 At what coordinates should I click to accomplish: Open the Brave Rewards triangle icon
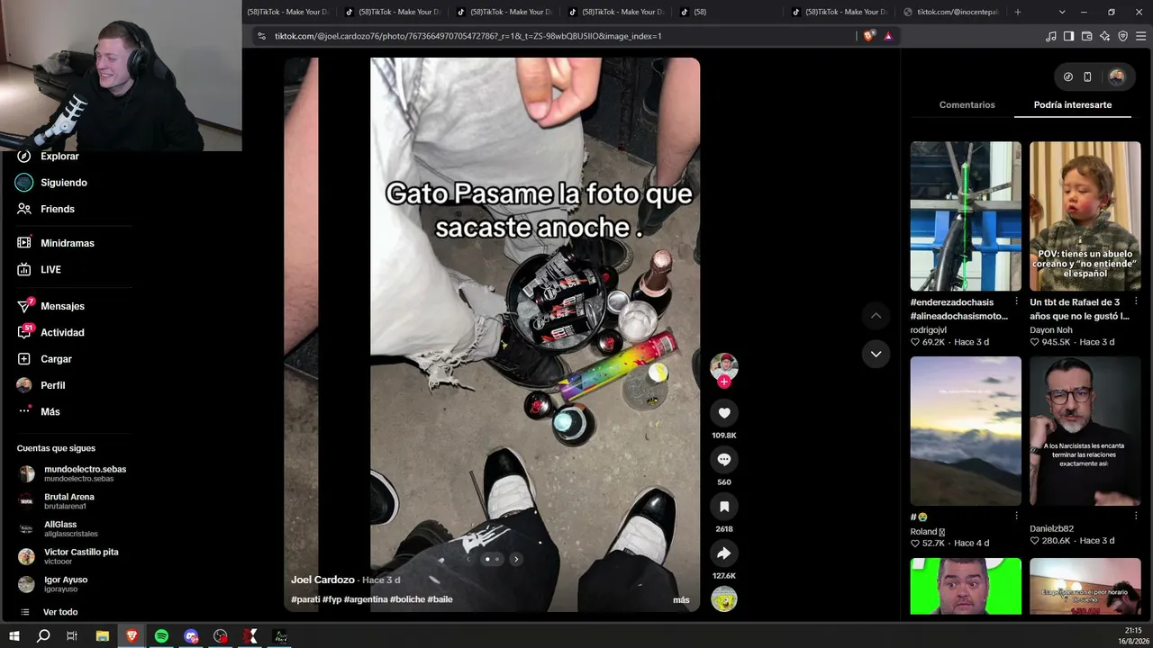click(x=888, y=36)
